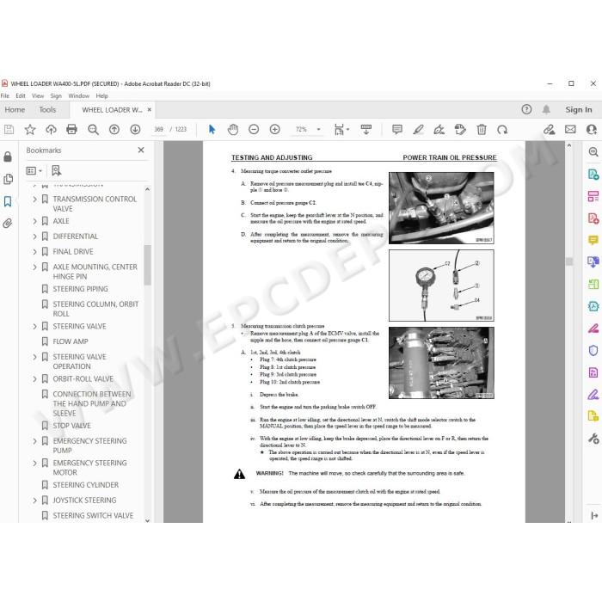Expand the DIFFERENTIAL bookmark
Screen dimensions: 602x602
pos(35,236)
